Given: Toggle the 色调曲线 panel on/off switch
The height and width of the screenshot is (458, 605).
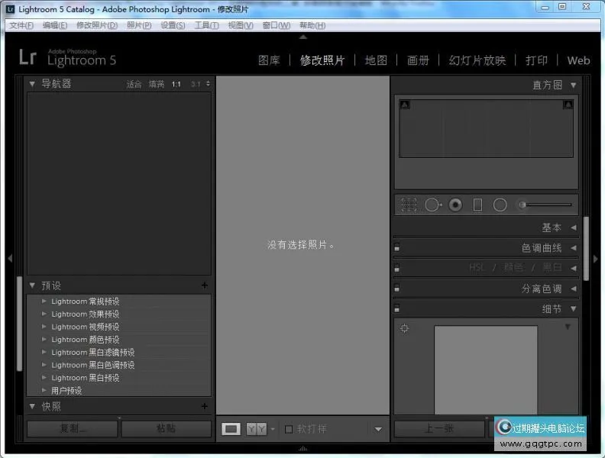Looking at the screenshot, I should (397, 248).
